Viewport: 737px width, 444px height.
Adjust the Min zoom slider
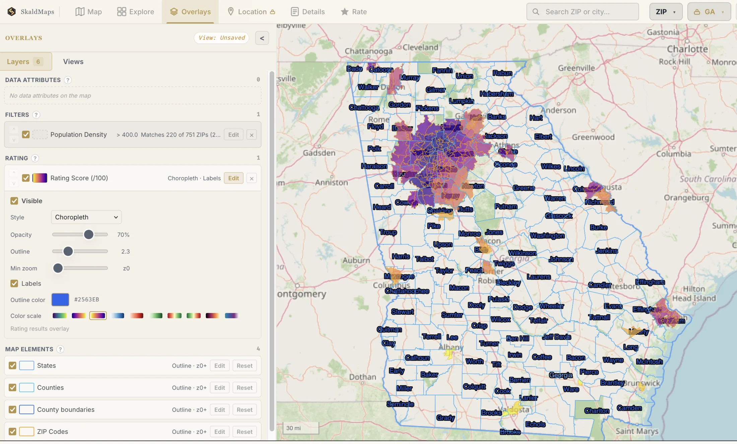tap(80, 268)
